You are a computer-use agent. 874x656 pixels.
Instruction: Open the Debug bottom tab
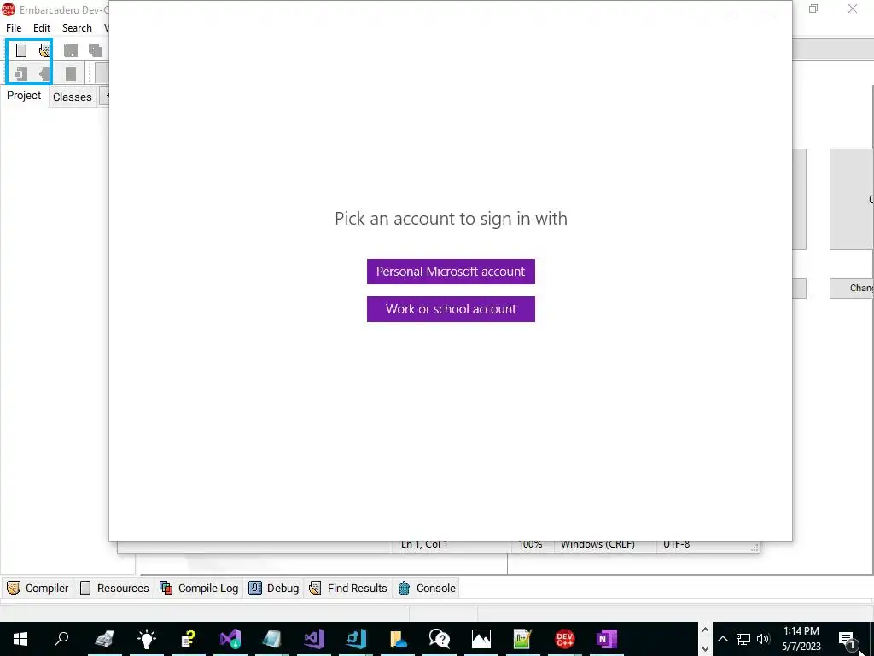274,588
